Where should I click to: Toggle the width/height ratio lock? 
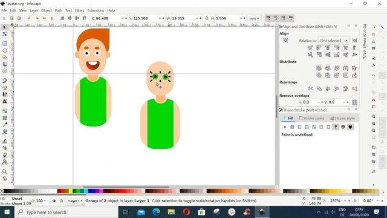[207, 18]
